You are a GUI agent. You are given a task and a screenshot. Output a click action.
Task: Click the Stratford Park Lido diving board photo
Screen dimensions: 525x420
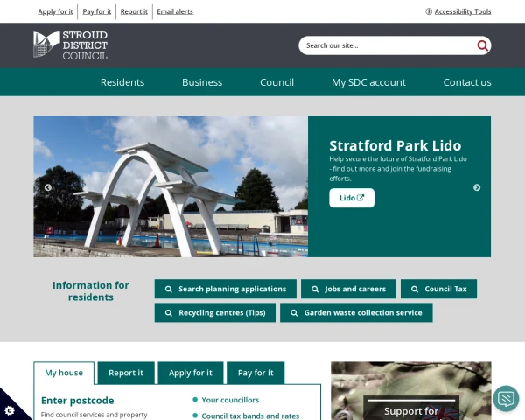171,186
